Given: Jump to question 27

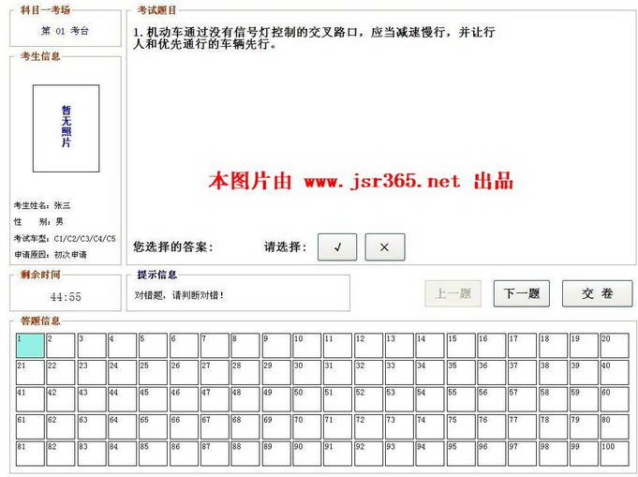Looking at the screenshot, I should (215, 372).
